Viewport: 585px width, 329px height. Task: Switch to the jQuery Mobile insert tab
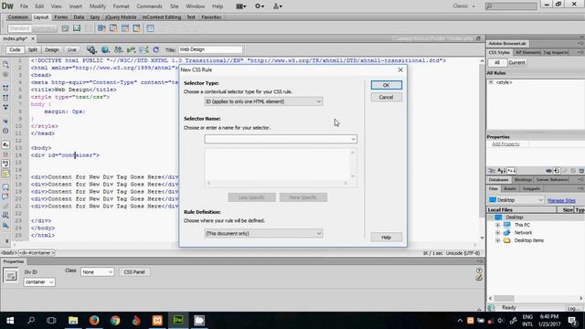point(121,17)
